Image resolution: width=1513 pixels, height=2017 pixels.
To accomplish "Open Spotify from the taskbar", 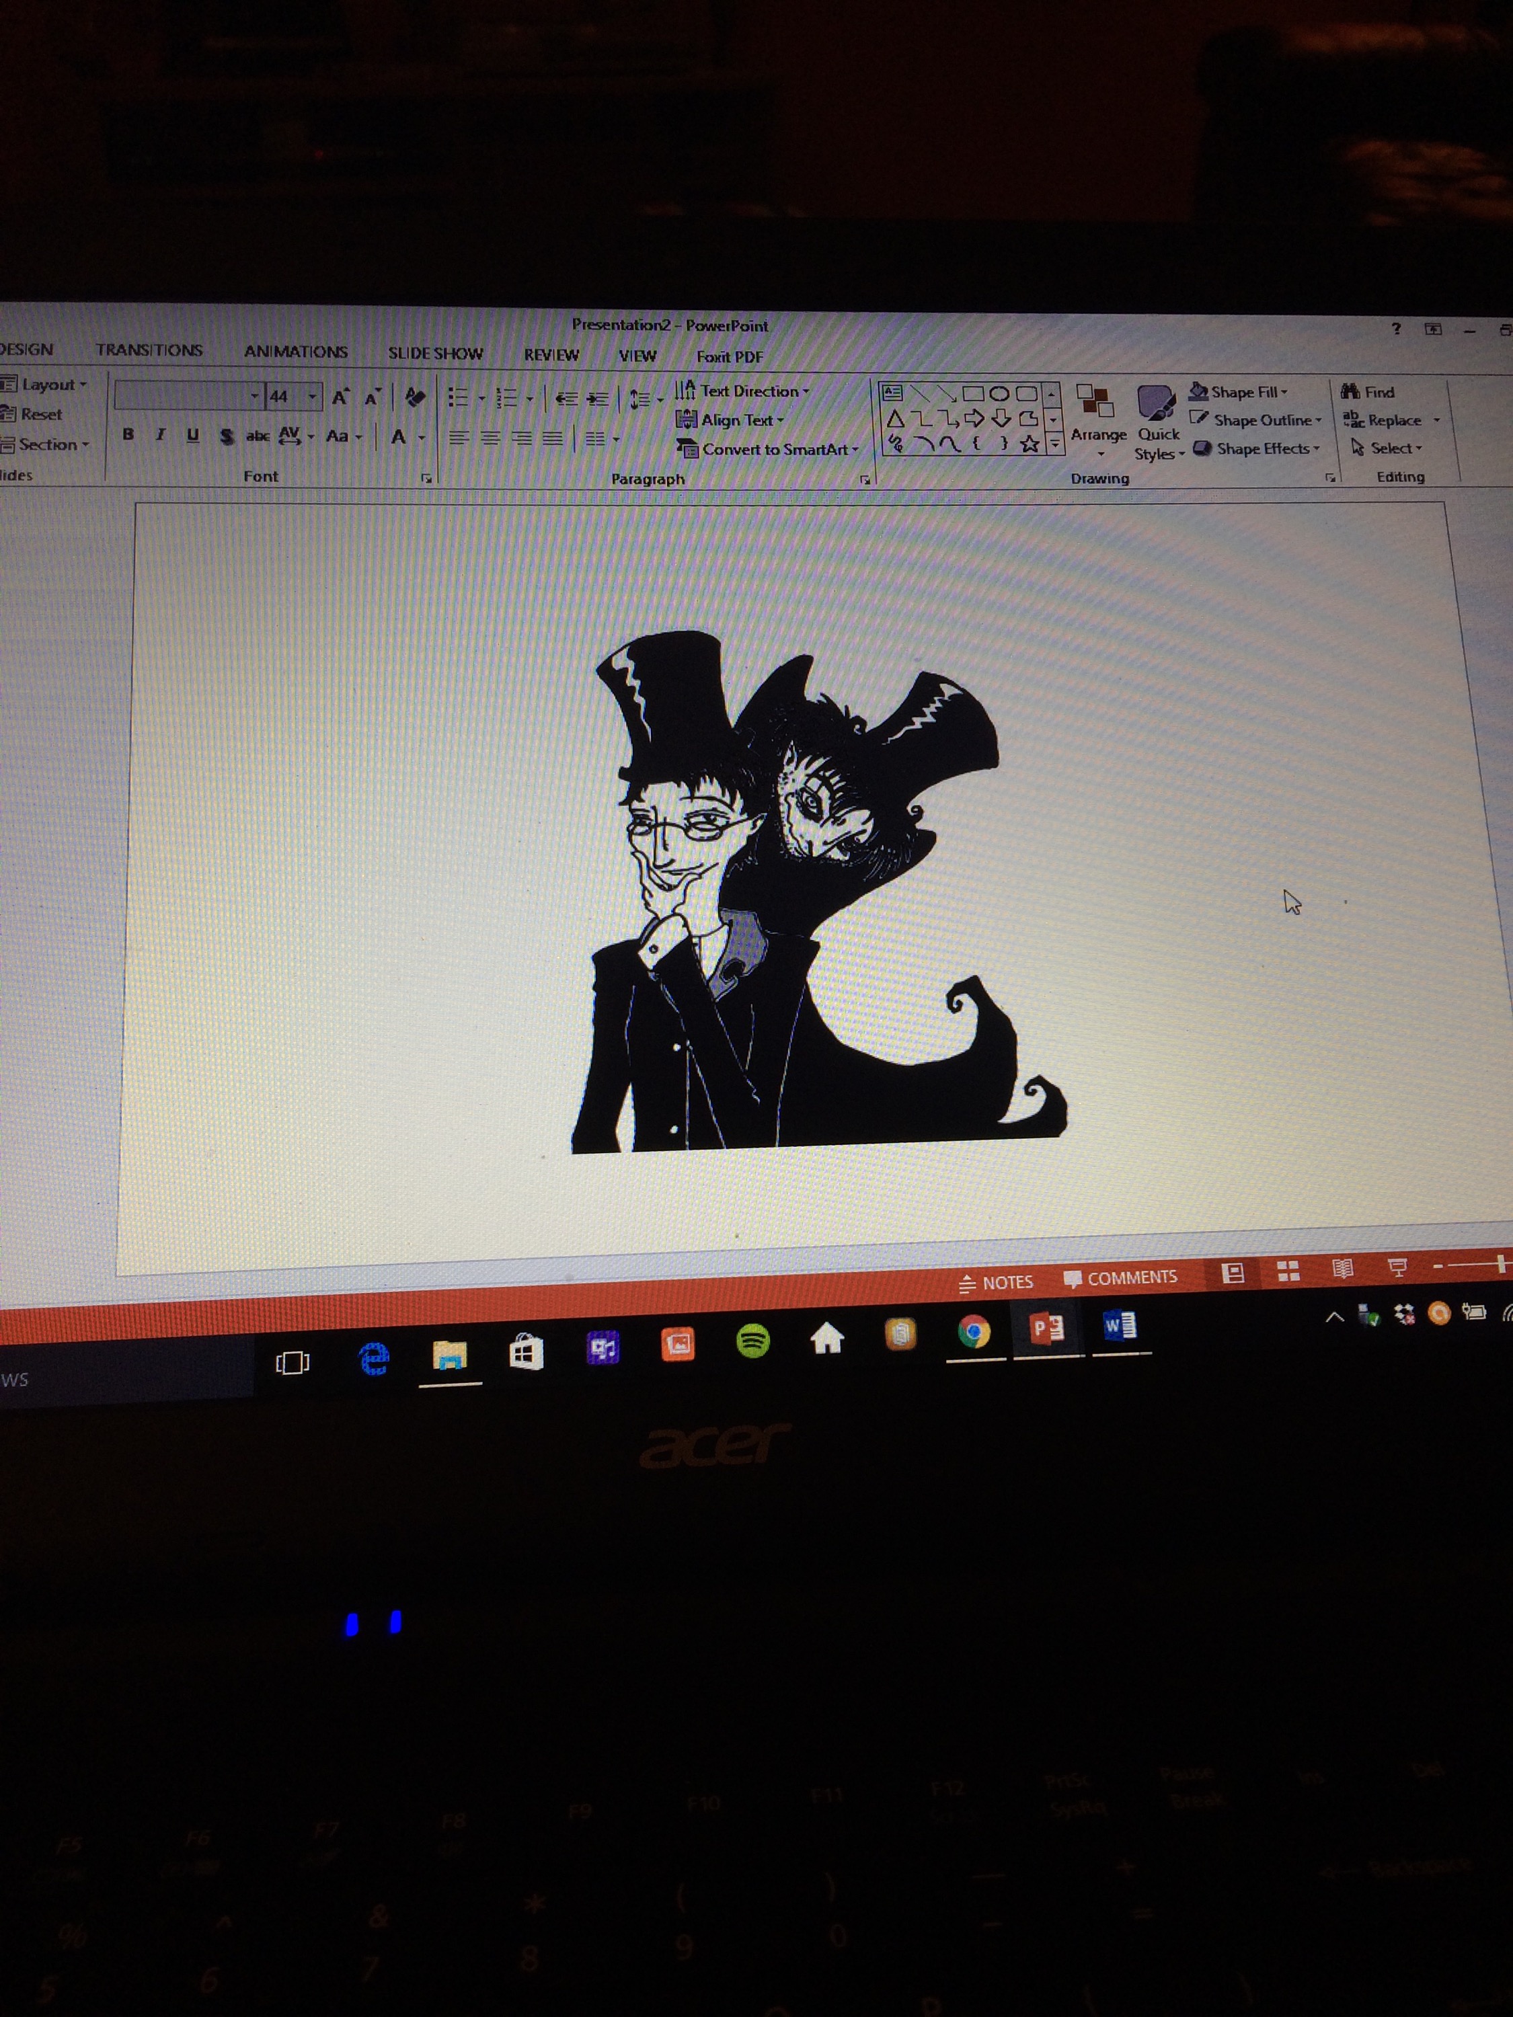I will 752,1341.
